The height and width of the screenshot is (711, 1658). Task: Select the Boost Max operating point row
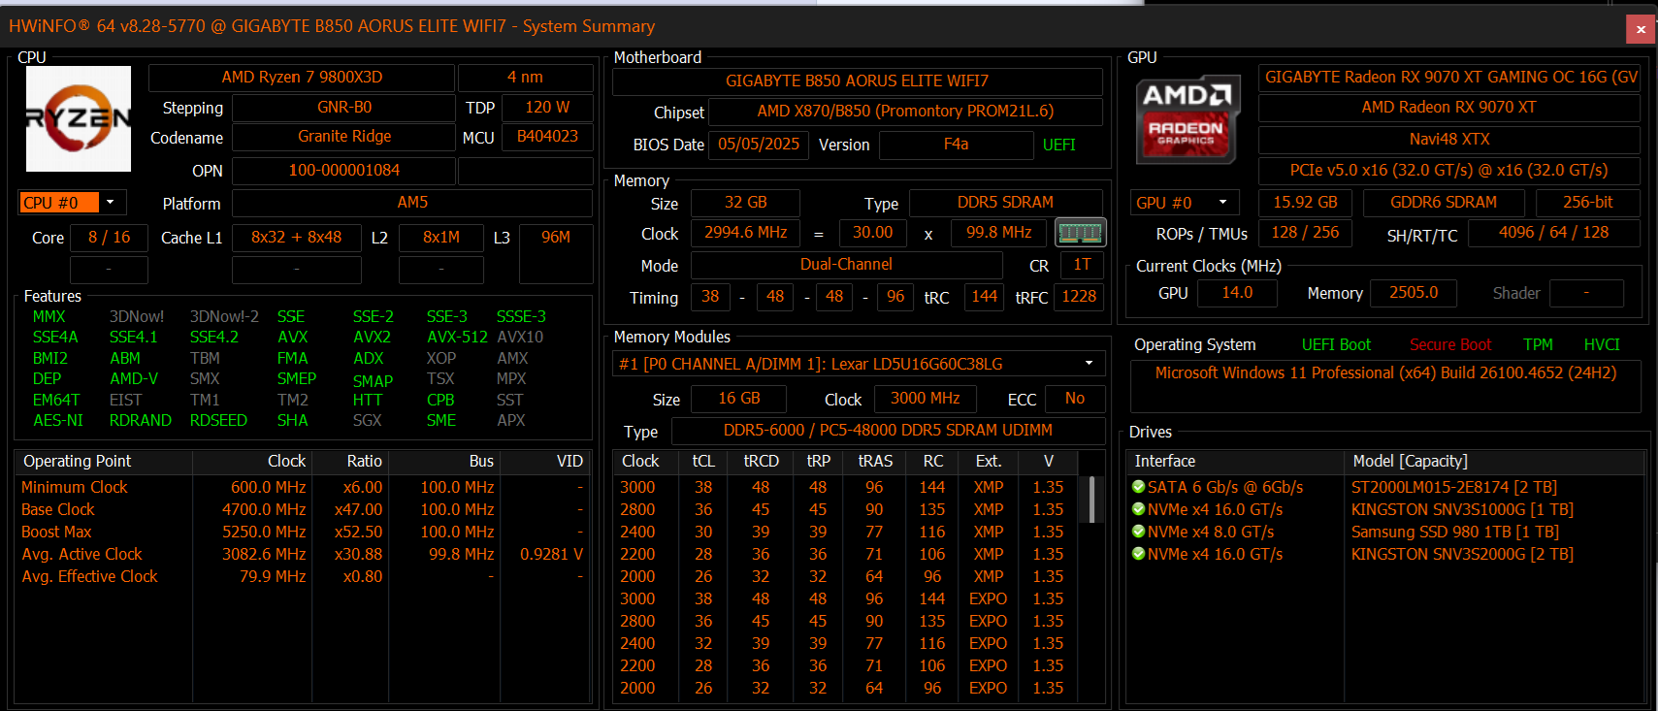click(57, 532)
